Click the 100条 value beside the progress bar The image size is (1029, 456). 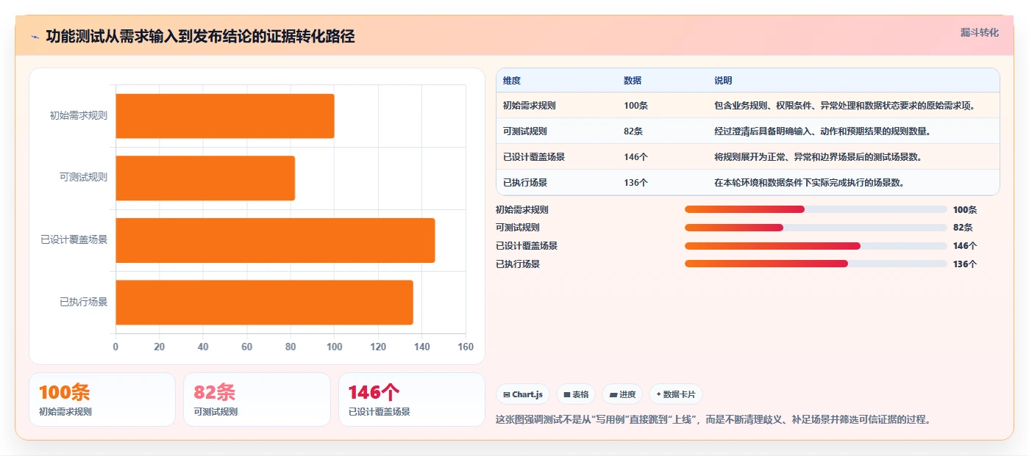964,210
